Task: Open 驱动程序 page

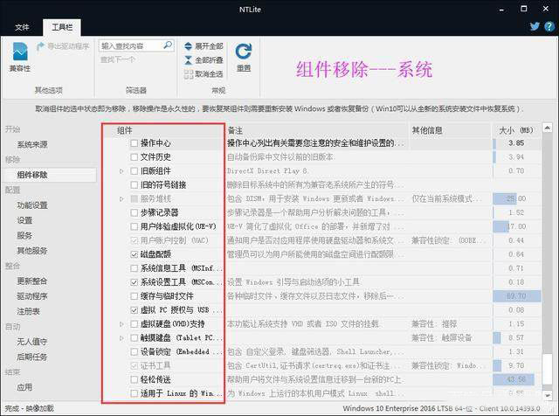Action: click(x=32, y=296)
